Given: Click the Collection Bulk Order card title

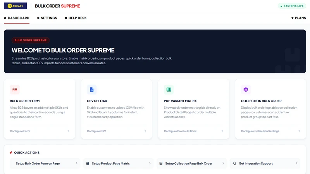Looking at the screenshot, I should pos(261,101).
